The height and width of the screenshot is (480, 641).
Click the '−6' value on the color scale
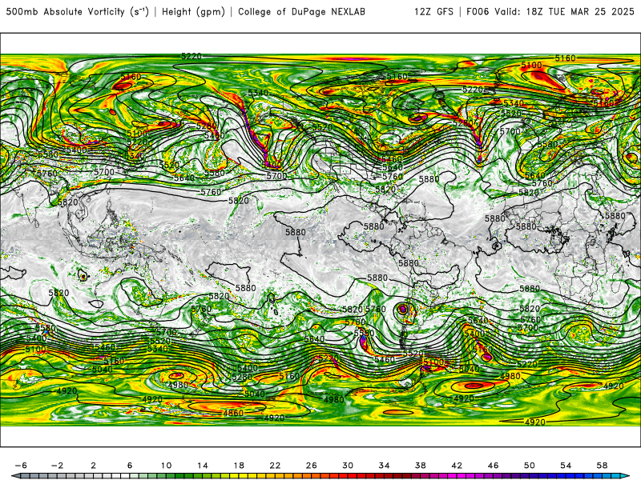point(21,466)
